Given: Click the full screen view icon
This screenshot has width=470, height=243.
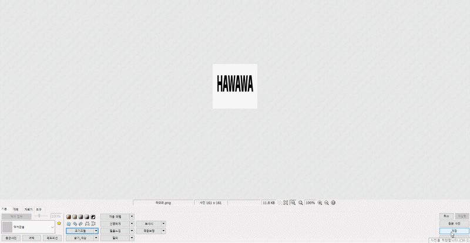Looking at the screenshot, I should (x=286, y=203).
